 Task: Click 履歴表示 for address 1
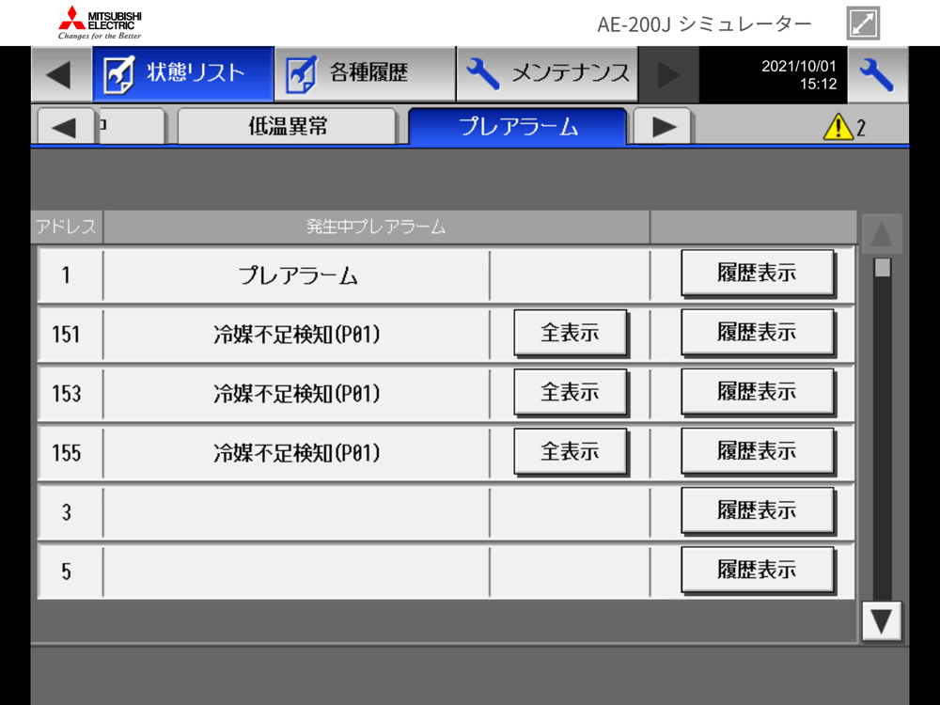[757, 274]
